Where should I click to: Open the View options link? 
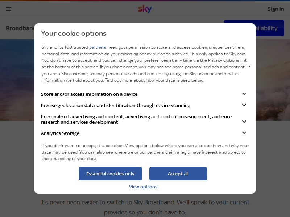143,187
